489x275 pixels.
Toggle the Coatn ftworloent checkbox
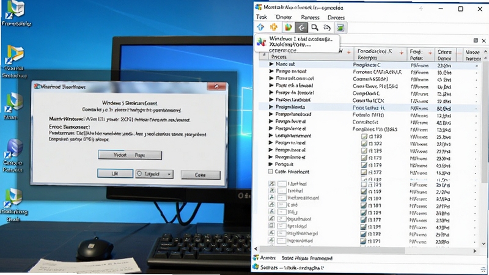click(270, 172)
